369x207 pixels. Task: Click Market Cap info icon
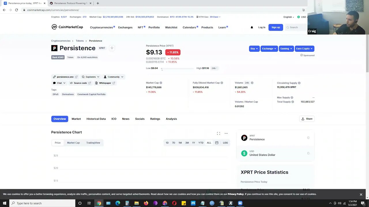pyautogui.click(x=161, y=83)
